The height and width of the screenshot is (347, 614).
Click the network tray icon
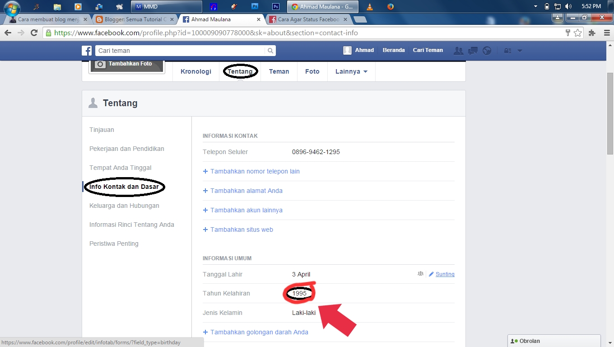558,6
